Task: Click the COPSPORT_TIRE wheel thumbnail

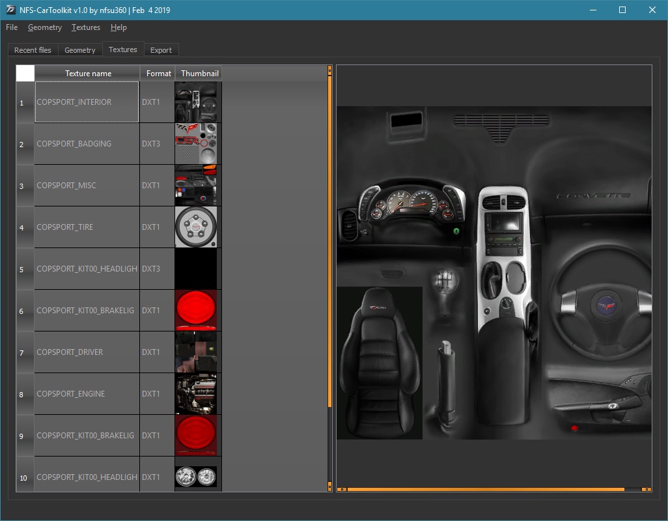Action: pyautogui.click(x=197, y=227)
